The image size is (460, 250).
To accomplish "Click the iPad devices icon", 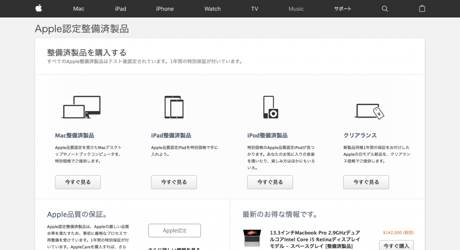I will point(174,107).
